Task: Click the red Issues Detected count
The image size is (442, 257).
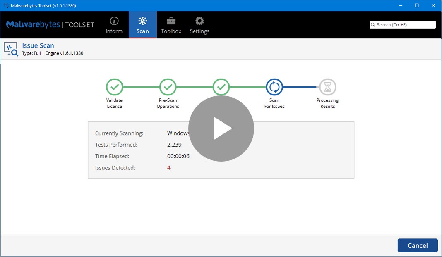Action: click(x=168, y=168)
